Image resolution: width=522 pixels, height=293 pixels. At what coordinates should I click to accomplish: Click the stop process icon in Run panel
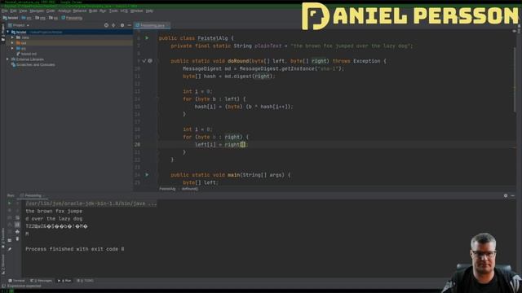[x=9, y=211]
